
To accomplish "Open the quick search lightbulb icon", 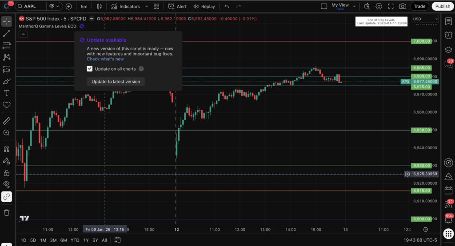I will [x=367, y=6].
